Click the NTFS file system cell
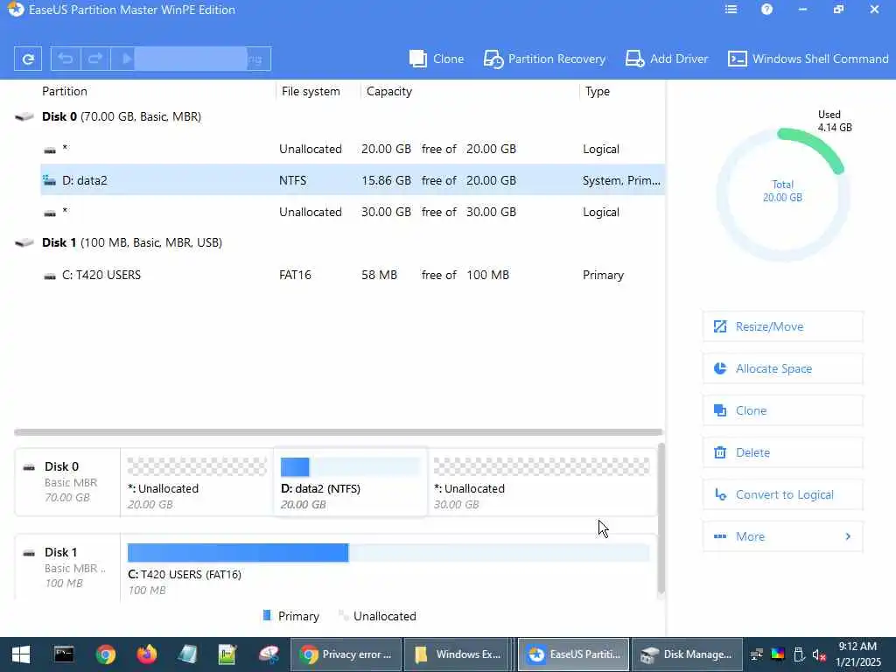Screen dimensions: 896x672 pos(292,180)
